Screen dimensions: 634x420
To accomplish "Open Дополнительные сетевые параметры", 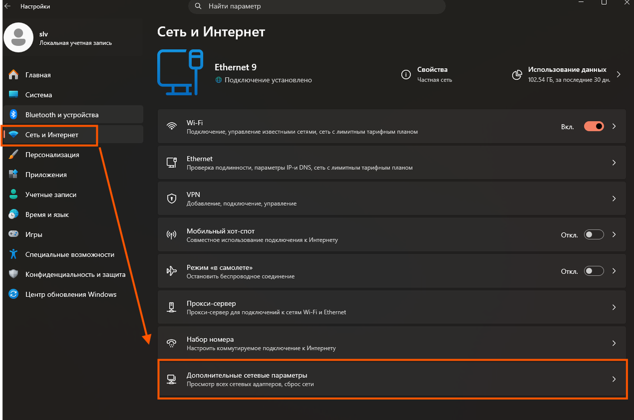I will click(x=393, y=379).
